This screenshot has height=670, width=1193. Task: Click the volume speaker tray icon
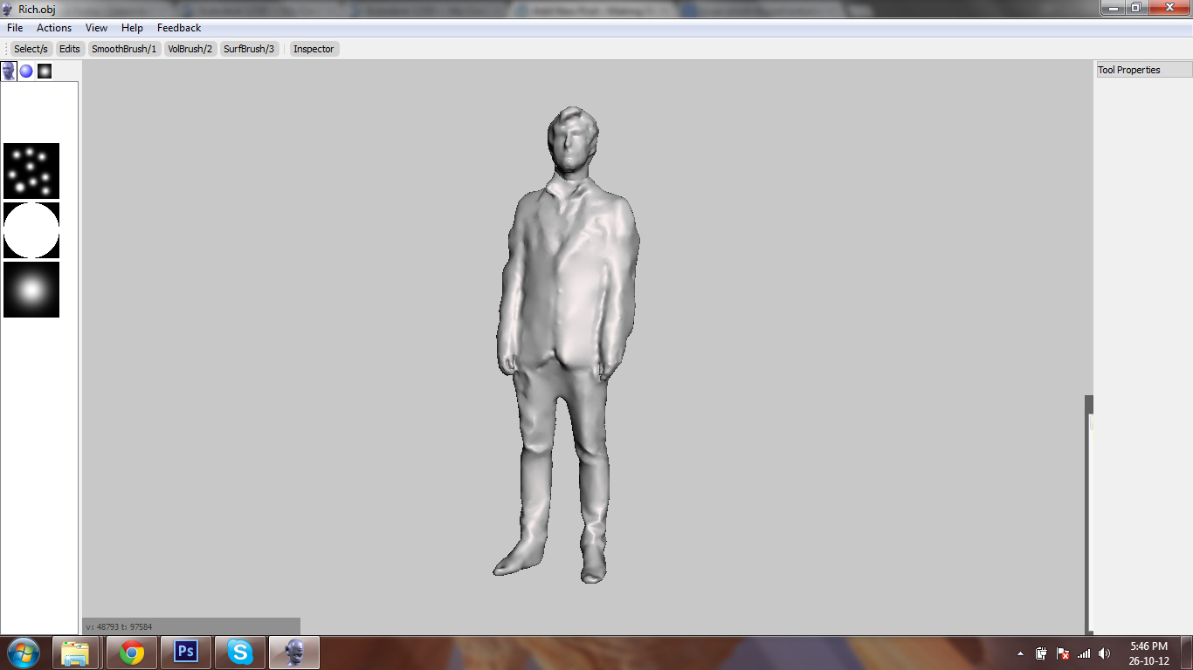click(1105, 653)
